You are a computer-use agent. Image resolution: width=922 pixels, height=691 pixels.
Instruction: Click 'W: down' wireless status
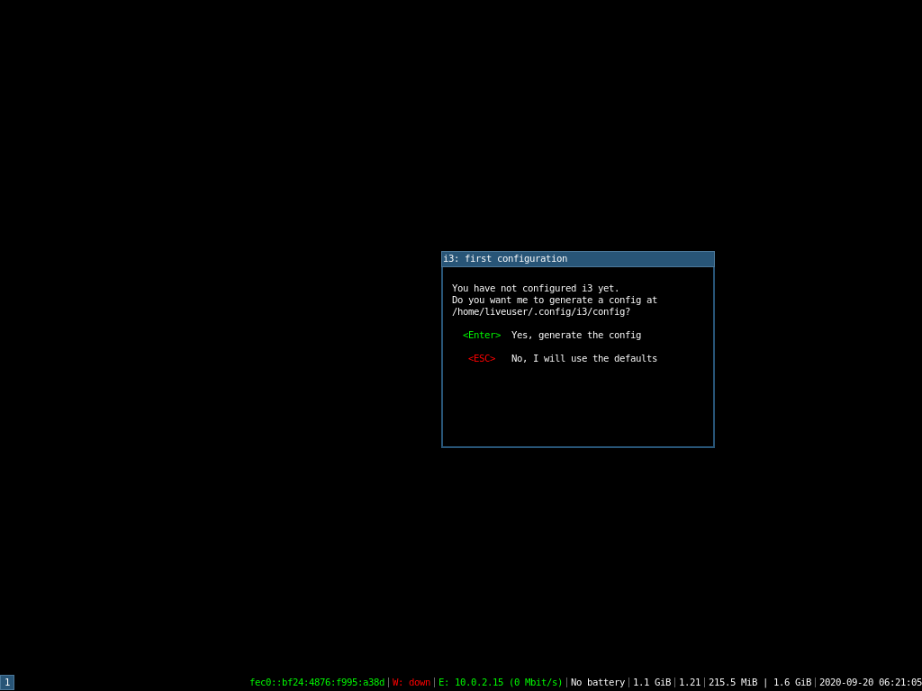coord(411,682)
